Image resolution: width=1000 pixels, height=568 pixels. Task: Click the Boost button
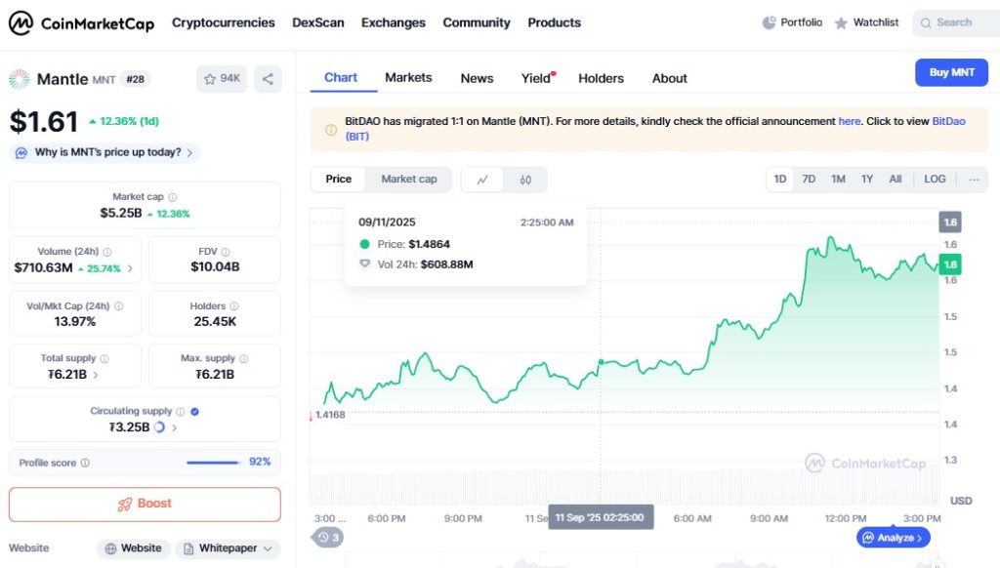click(x=145, y=505)
